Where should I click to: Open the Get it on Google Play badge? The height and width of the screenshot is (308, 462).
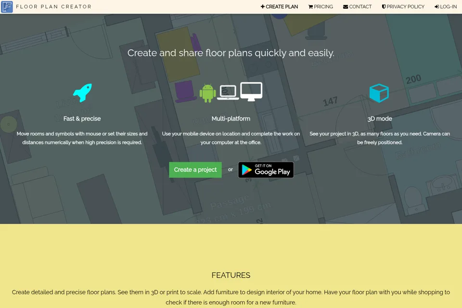pyautogui.click(x=266, y=170)
